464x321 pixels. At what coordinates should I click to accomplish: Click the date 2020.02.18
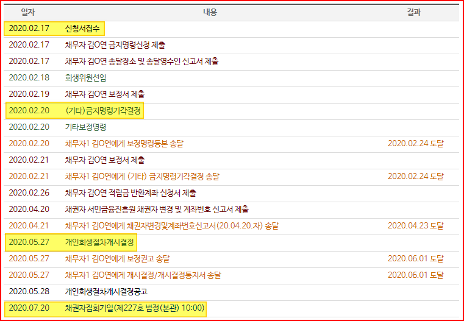pos(29,78)
